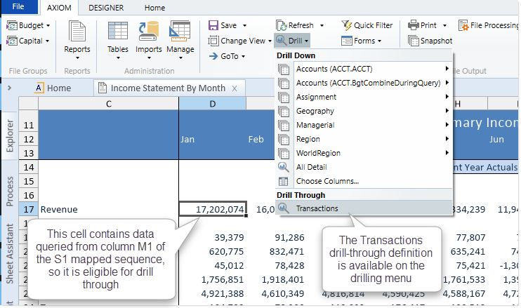Select Transactions drill-through entry
521x308 pixels.
coord(364,208)
